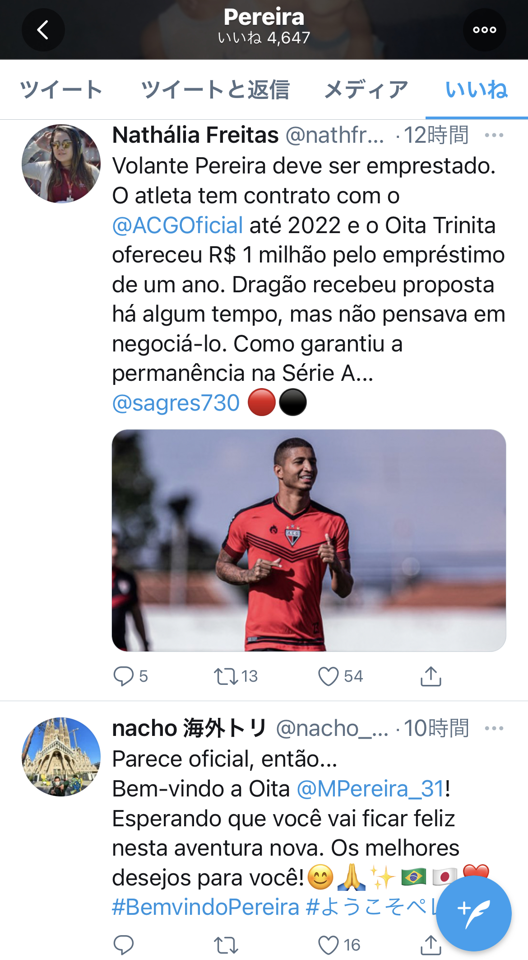Image resolution: width=528 pixels, height=960 pixels.
Task: Open the @ACGOficial mention link
Action: (x=178, y=225)
